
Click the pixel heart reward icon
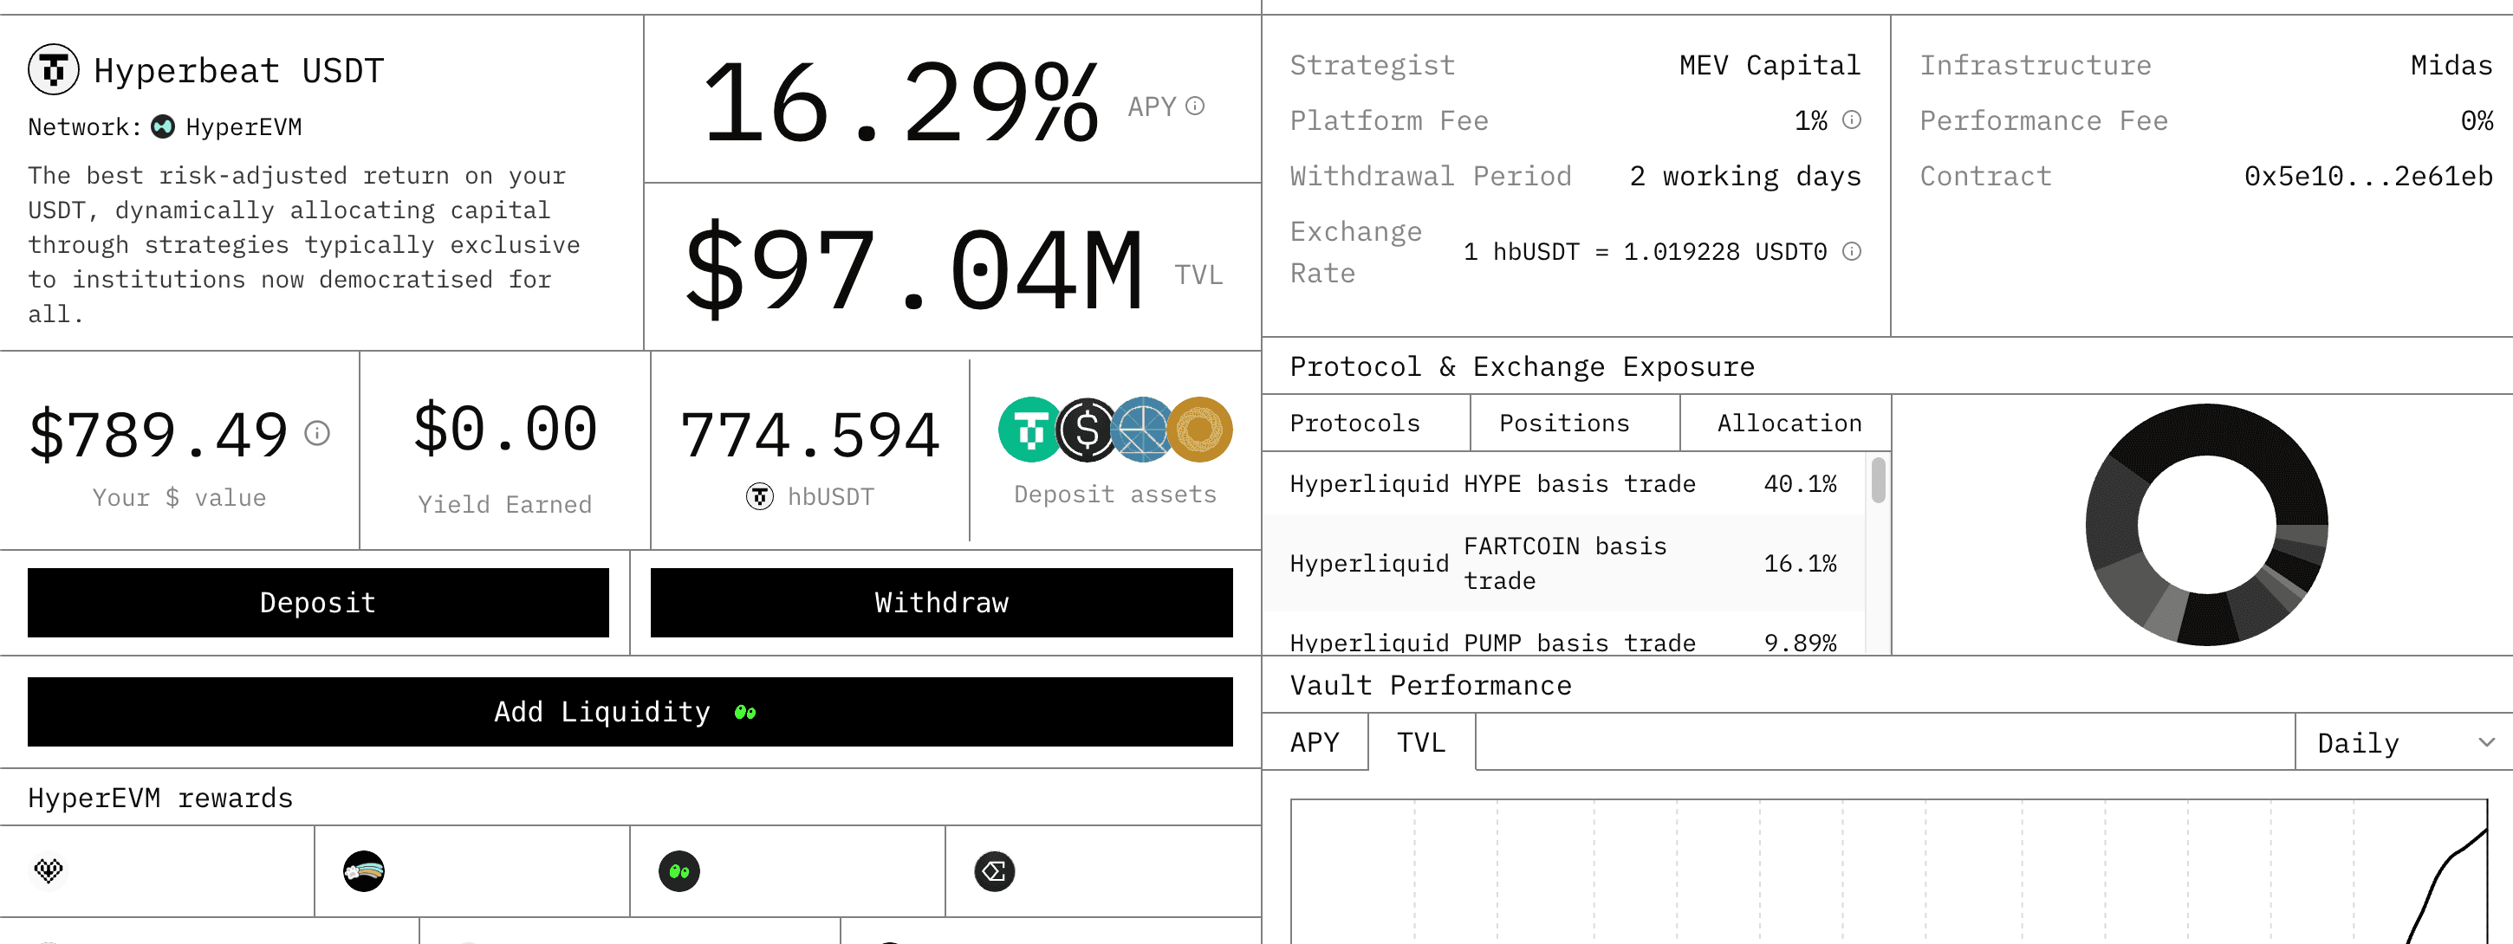click(x=49, y=870)
